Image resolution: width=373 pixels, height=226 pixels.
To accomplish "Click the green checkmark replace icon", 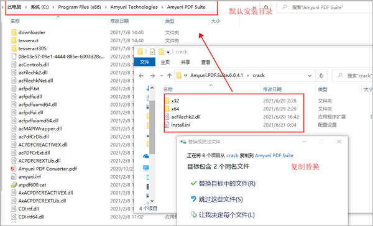I will 193,183.
